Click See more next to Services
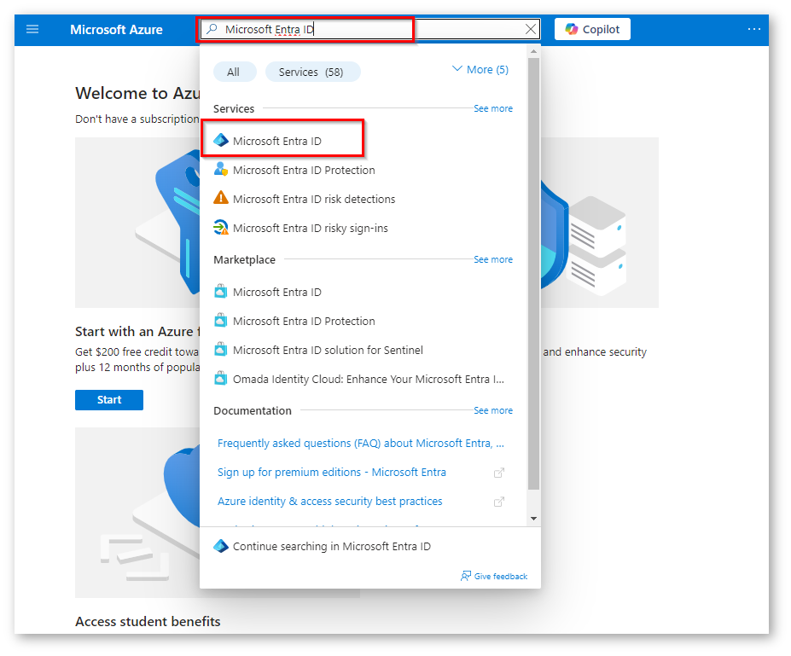Screen dimensions: 791x656 493,108
